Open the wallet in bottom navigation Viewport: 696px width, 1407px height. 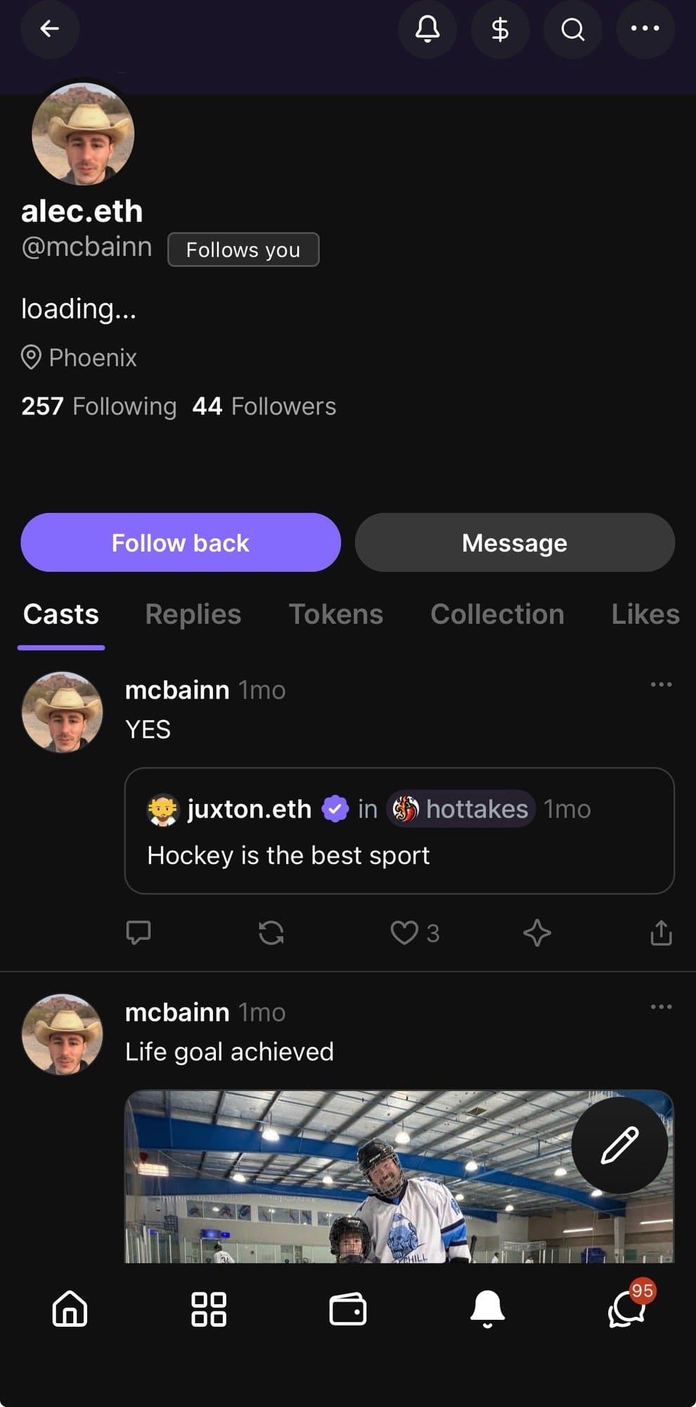pyautogui.click(x=348, y=1309)
